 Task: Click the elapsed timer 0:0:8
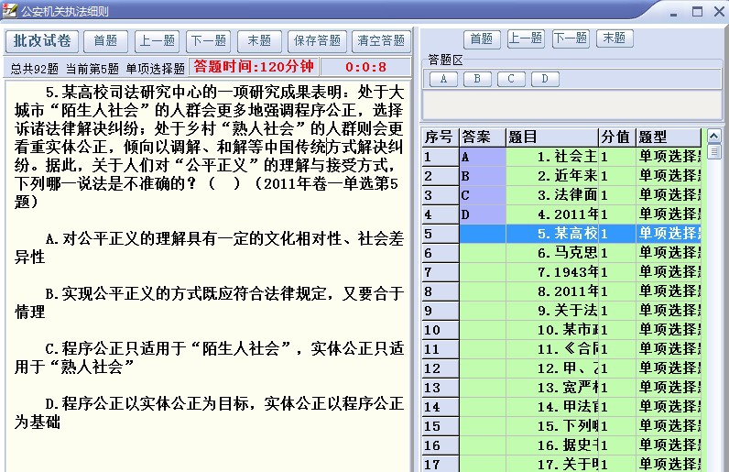click(366, 67)
